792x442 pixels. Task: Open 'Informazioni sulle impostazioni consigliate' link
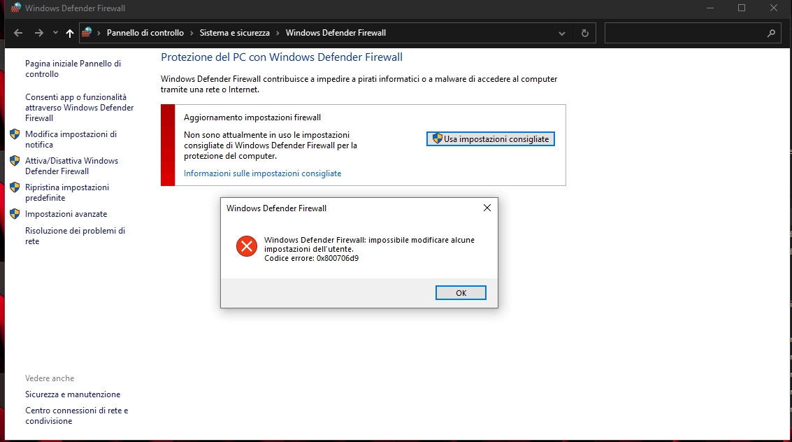coord(263,173)
